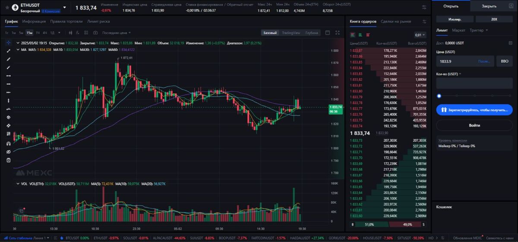Set the timeframe to 1с

click(x=7, y=32)
